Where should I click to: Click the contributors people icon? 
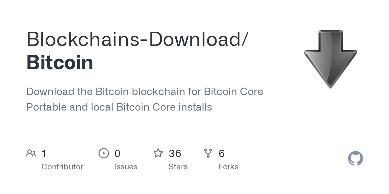point(31,153)
